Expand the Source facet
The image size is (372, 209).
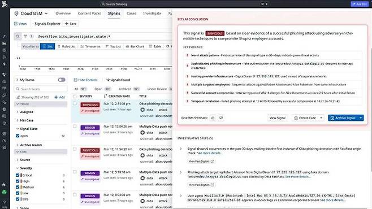(18, 160)
